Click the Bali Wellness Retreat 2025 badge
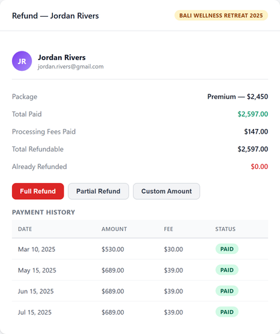This screenshot has width=280, height=334. point(221,15)
